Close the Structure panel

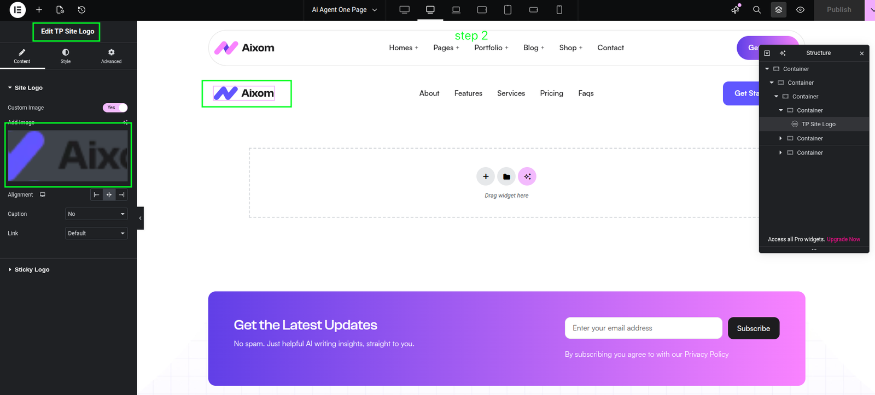[862, 54]
